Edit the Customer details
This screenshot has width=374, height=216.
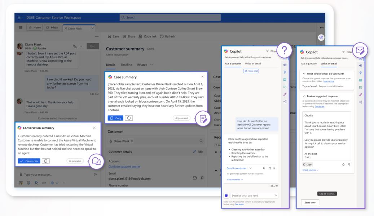pos(198,152)
